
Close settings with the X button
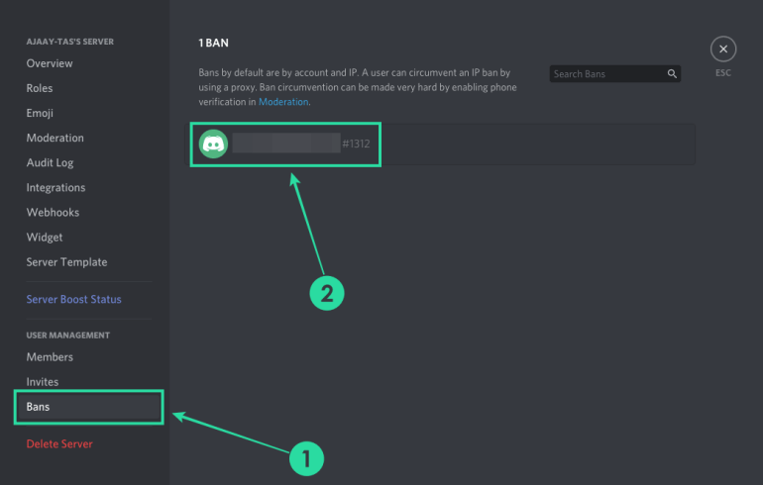point(723,49)
